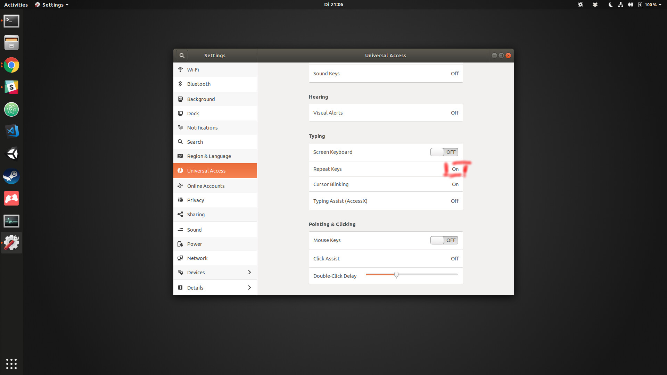Expand the Devices section
This screenshot has width=667, height=375.
point(215,272)
